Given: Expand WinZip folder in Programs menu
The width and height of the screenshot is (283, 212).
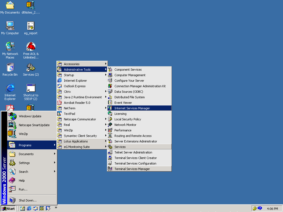Looking at the screenshot, I should pos(82,130).
